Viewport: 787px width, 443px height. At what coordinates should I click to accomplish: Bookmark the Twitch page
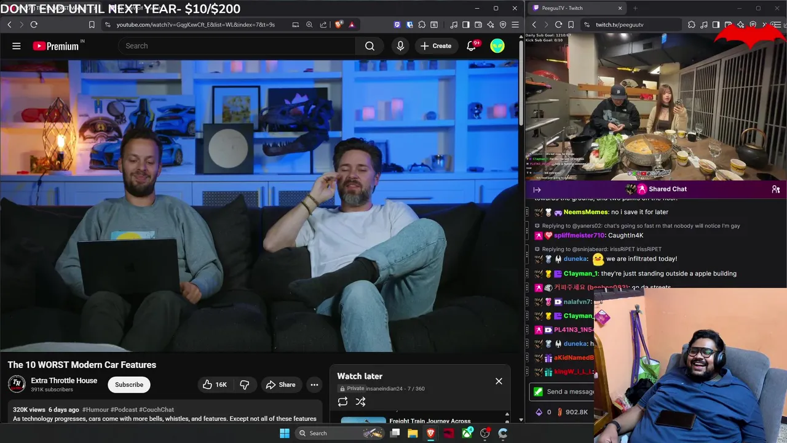[571, 25]
